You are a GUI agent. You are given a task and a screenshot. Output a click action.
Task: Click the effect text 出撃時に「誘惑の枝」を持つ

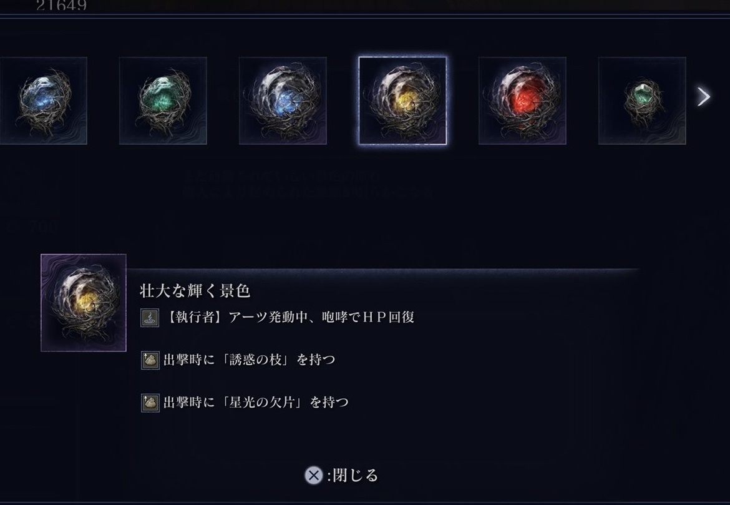[249, 360]
